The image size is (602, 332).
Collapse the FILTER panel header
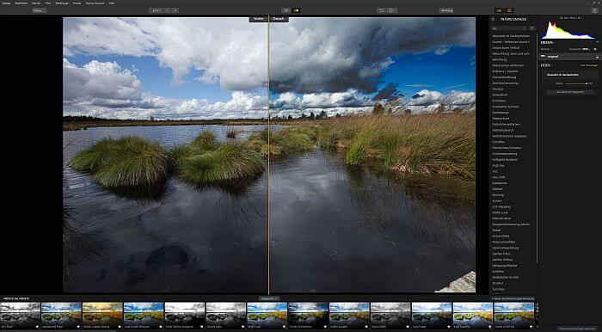[x=546, y=65]
